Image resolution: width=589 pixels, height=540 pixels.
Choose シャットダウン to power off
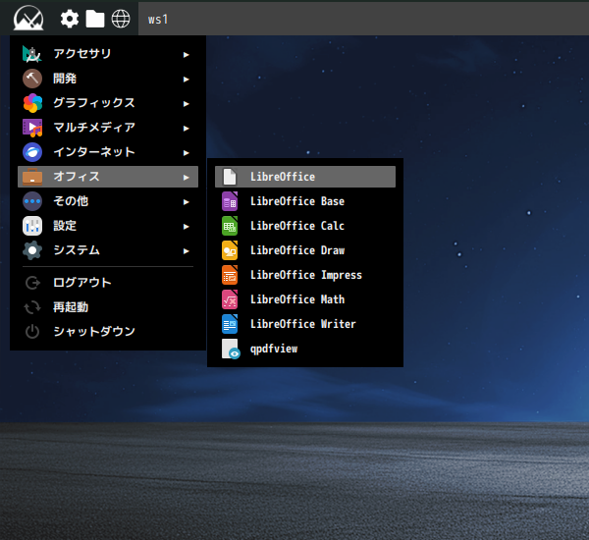coord(94,332)
